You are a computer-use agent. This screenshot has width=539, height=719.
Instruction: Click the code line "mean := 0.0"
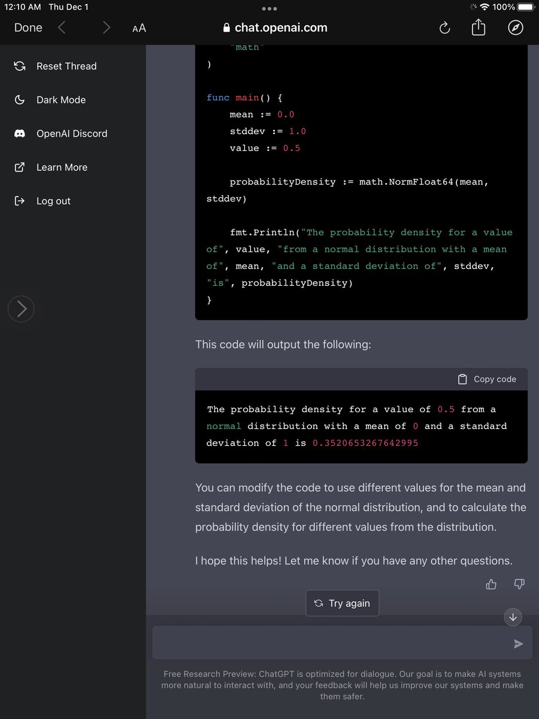click(262, 114)
